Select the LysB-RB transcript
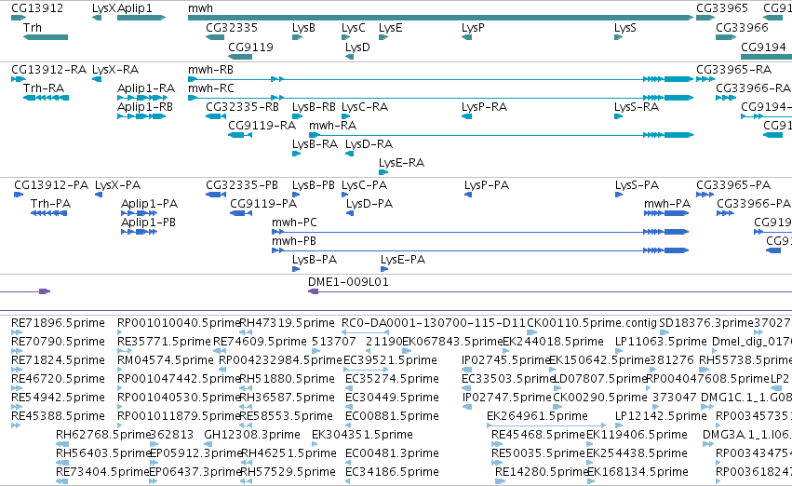This screenshot has height=486, width=792. pyautogui.click(x=297, y=116)
